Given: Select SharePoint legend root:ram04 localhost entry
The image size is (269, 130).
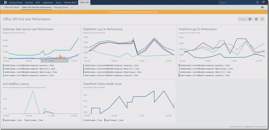Looking at the screenshot, I should (111, 65).
